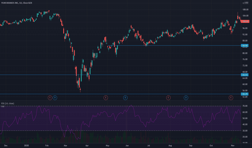Viewport: 252px width, 148px height.
Task: Click the 60.00 price axis value
Action: [x=245, y=84]
